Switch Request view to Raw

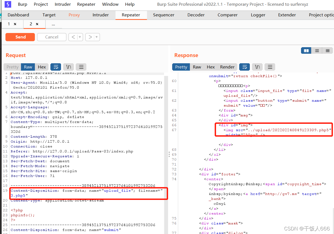click(x=28, y=67)
